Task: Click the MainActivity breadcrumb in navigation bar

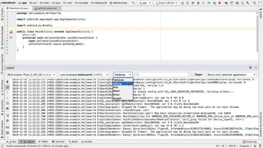Action: (119, 3)
